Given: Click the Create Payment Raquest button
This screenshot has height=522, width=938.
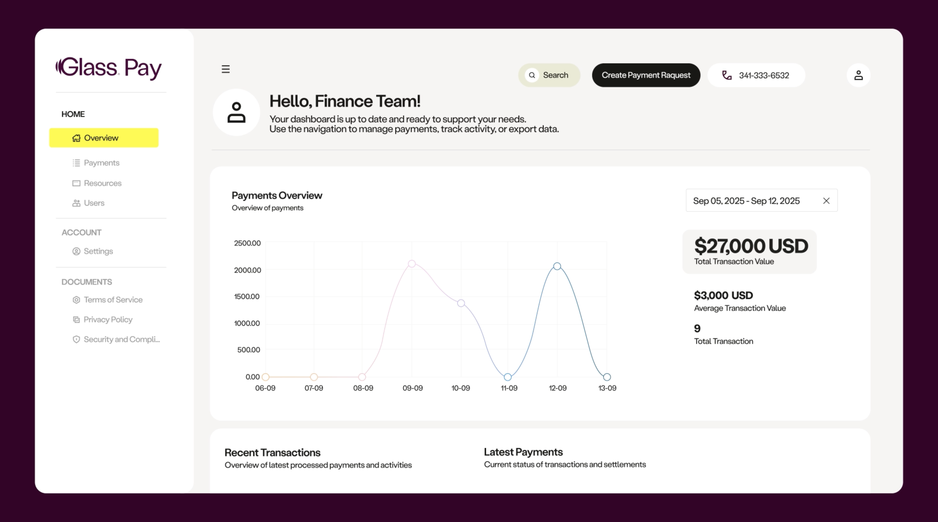Looking at the screenshot, I should point(646,75).
